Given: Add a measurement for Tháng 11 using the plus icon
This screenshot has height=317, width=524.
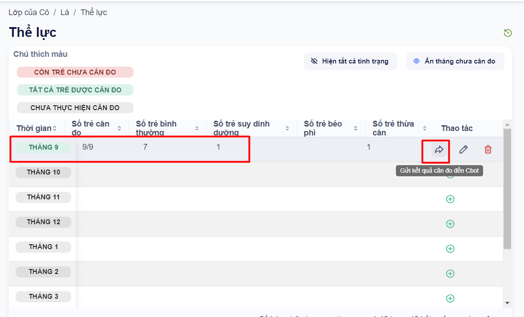Looking at the screenshot, I should coord(450,199).
